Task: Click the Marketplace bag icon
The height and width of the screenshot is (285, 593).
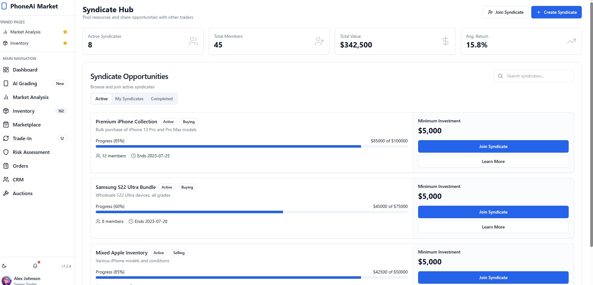Action: click(6, 125)
